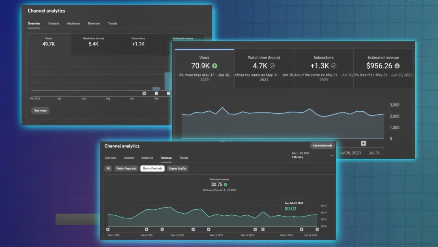Toggle the All revenue filter chip
The height and width of the screenshot is (247, 438).
[108, 169]
